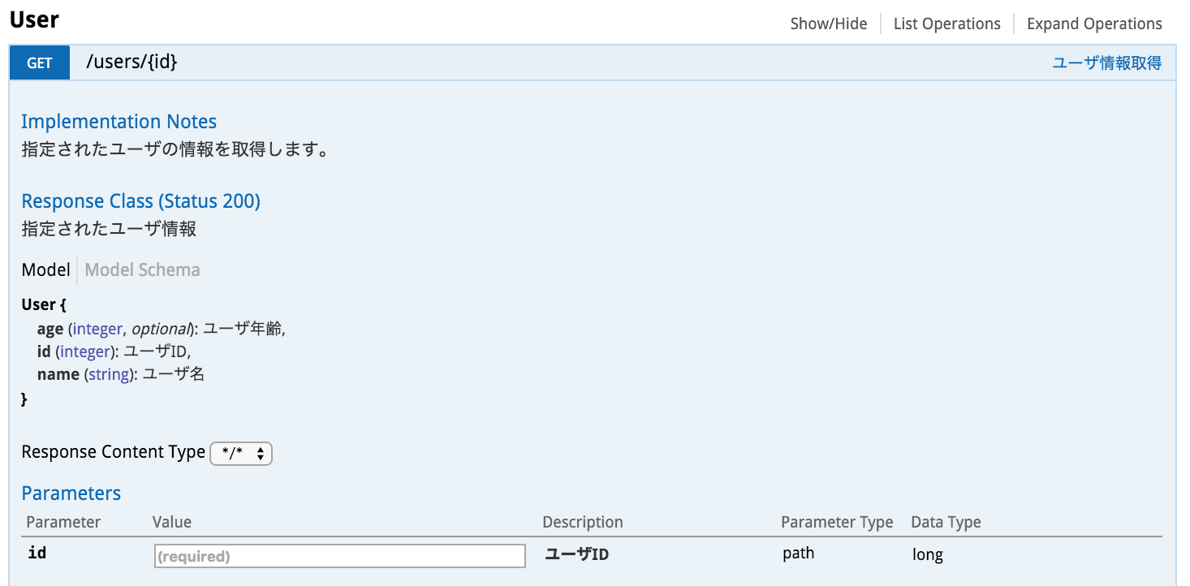Open the integer type link for age
Screen dimensions: 1190x586
tap(97, 328)
